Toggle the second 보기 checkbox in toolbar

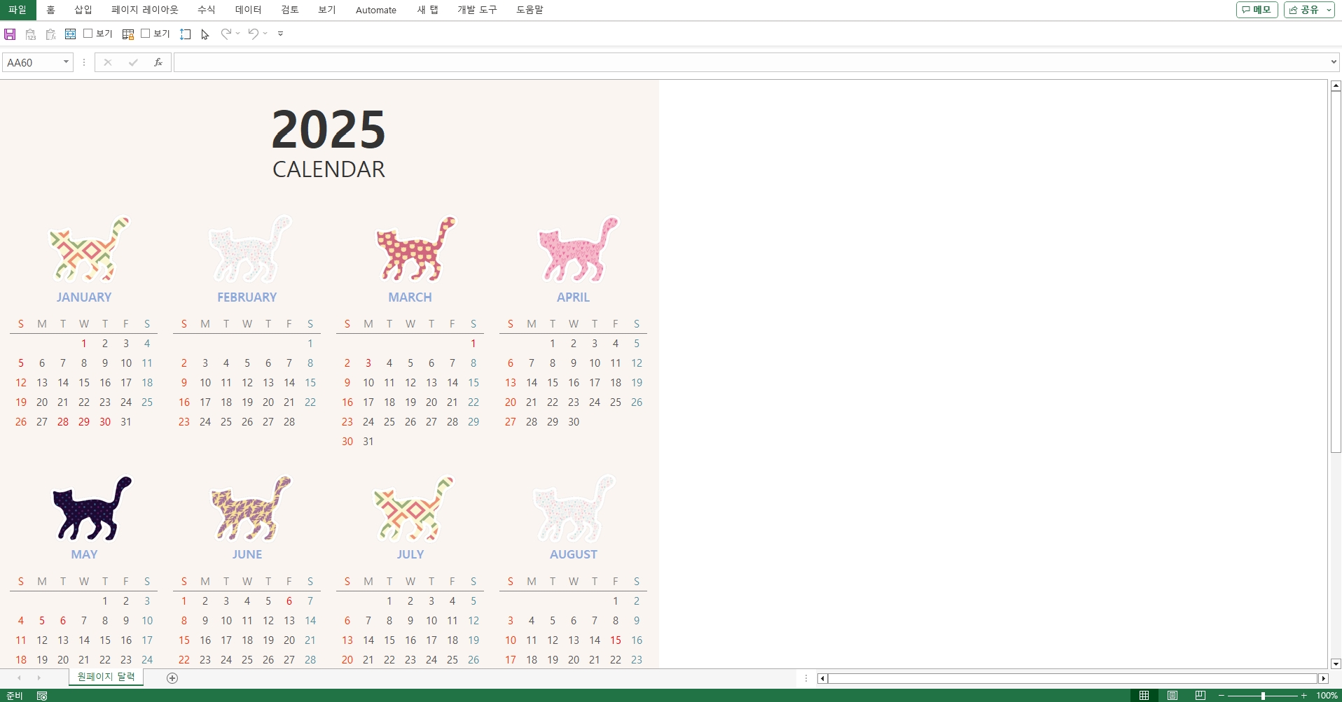(146, 34)
